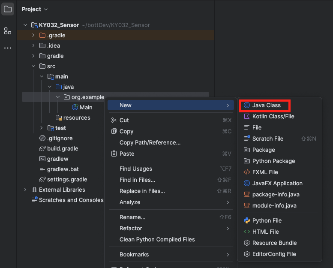333x268 pixels.
Task: Click the Kotlin Class/File icon
Action: coord(247,116)
